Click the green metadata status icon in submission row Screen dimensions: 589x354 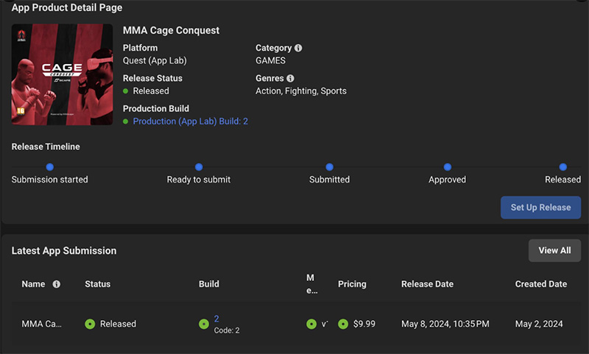[x=311, y=324]
